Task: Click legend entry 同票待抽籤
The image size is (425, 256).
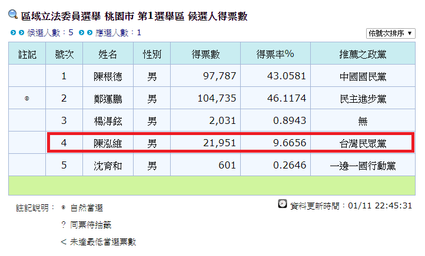Action: point(91,225)
